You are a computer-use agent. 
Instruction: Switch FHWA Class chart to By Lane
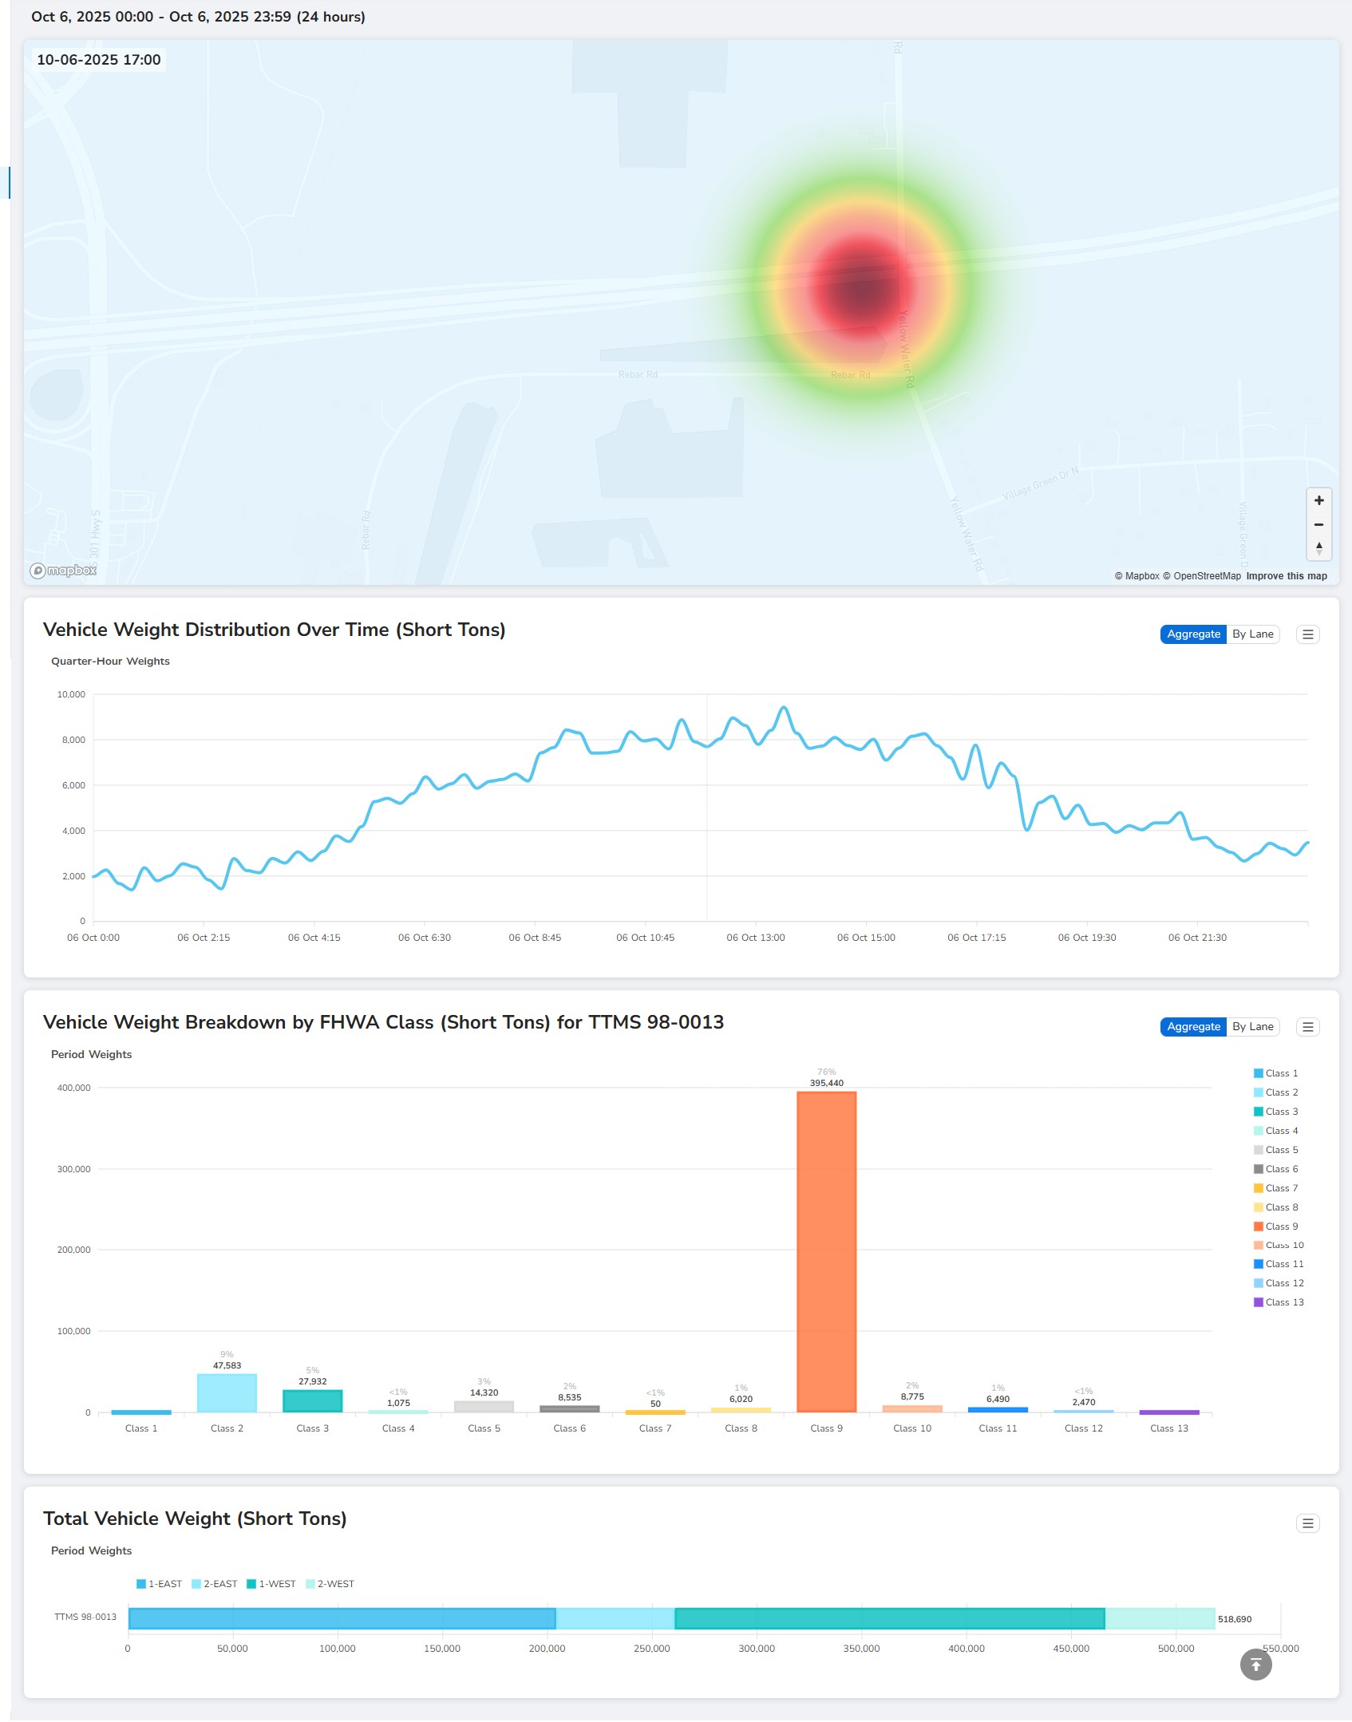click(1252, 1027)
